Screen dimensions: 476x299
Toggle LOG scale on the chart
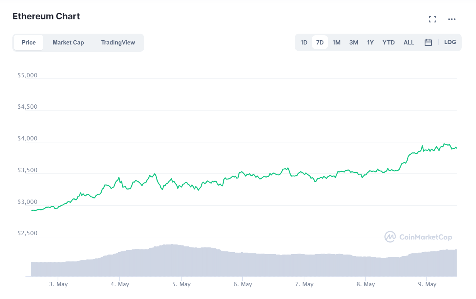pyautogui.click(x=450, y=42)
